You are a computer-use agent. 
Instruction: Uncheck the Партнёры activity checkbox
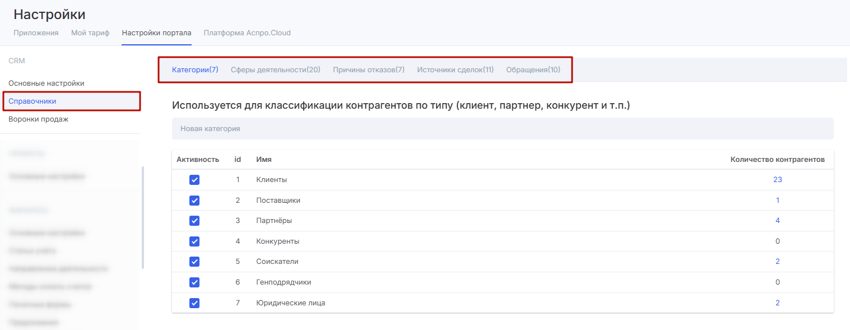194,221
